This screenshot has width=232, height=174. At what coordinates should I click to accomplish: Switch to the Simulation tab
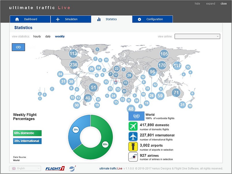pyautogui.click(x=71, y=19)
